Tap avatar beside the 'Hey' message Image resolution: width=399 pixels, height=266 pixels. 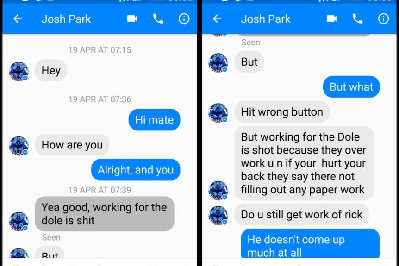19,71
